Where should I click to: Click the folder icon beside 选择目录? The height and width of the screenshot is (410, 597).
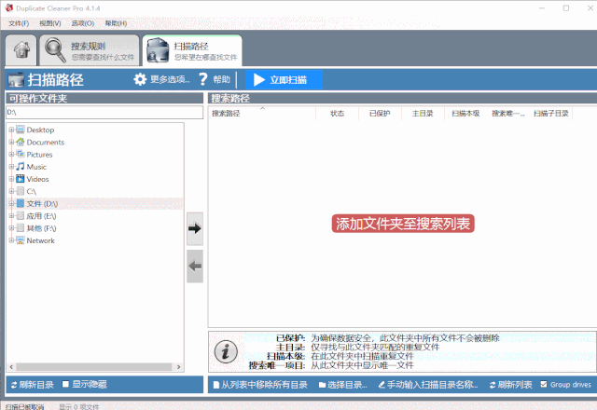click(322, 385)
